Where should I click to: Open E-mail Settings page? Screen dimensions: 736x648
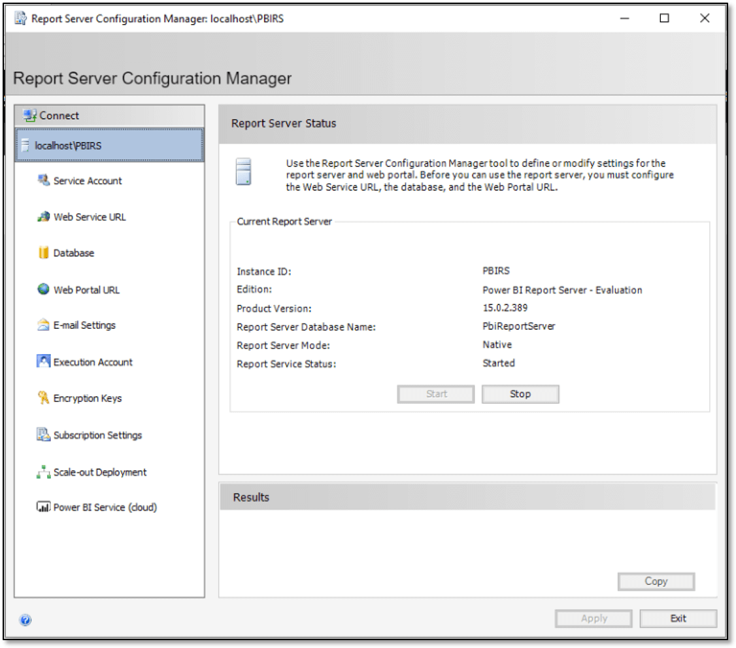[84, 325]
